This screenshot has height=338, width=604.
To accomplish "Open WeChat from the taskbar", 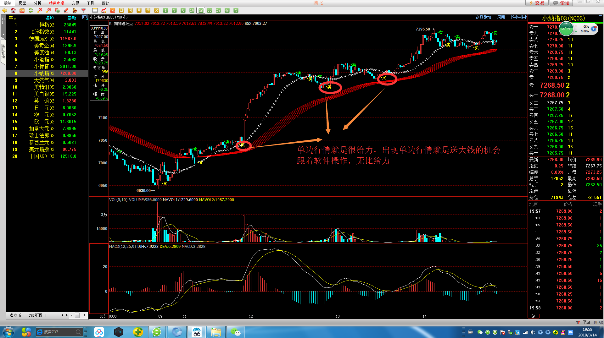I will click(x=236, y=332).
